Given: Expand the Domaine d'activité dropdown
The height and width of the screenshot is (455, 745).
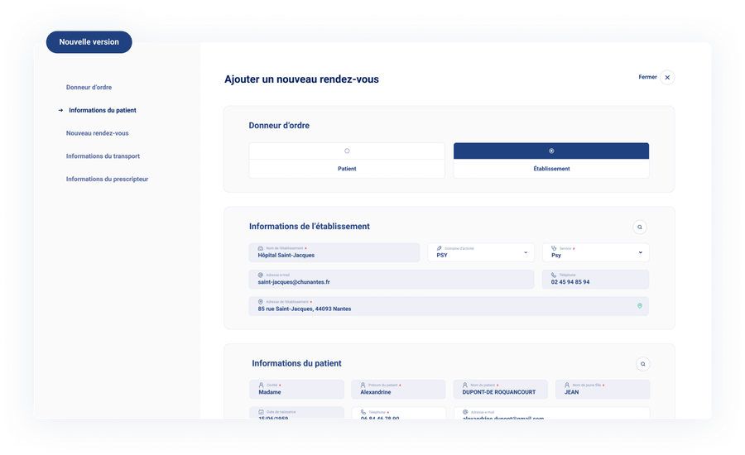Looking at the screenshot, I should tap(525, 252).
